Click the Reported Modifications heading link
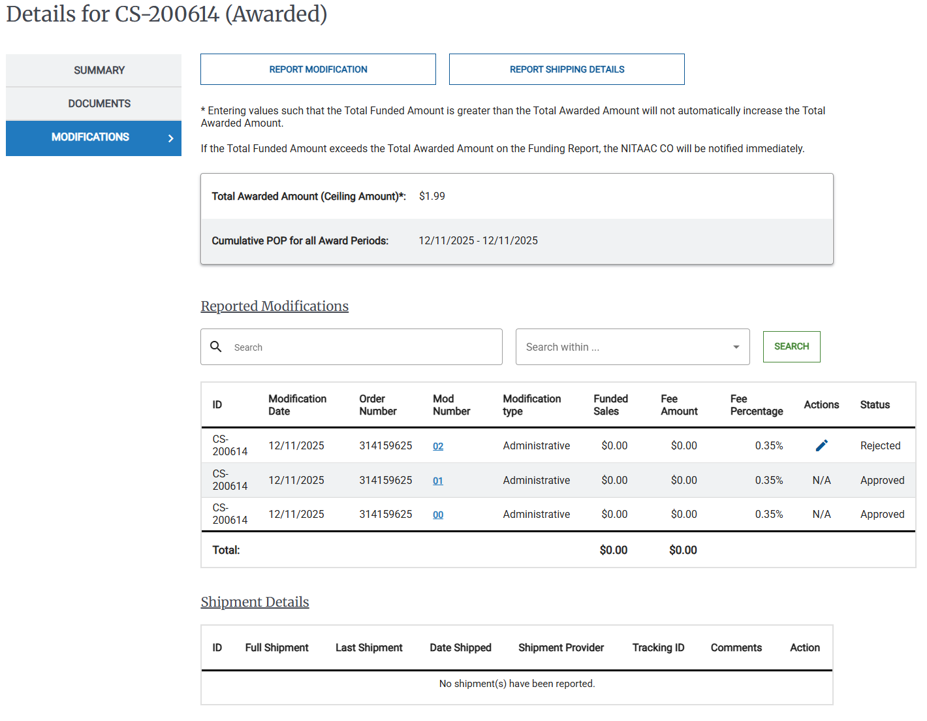 (x=274, y=306)
